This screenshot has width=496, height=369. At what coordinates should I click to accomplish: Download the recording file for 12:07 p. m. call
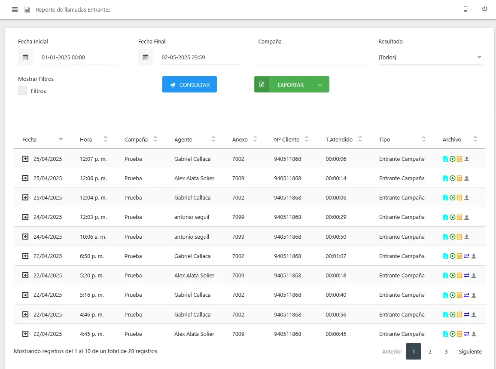[x=445, y=159]
